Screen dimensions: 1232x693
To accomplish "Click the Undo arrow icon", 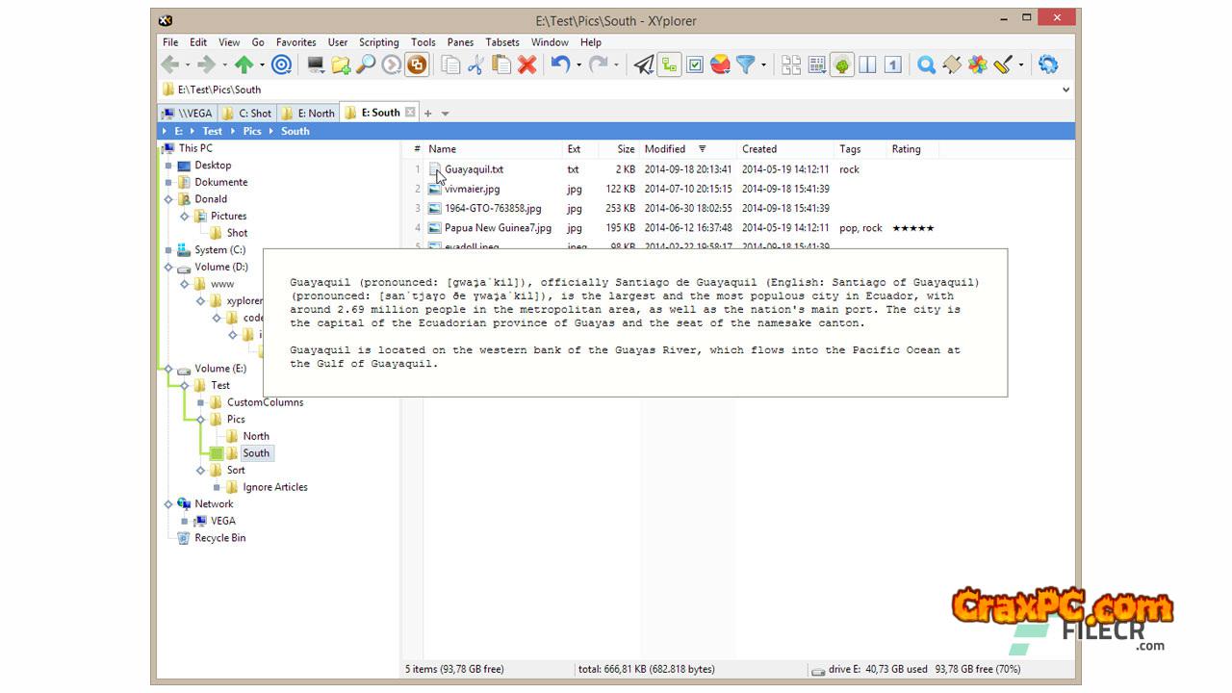I will point(560,64).
